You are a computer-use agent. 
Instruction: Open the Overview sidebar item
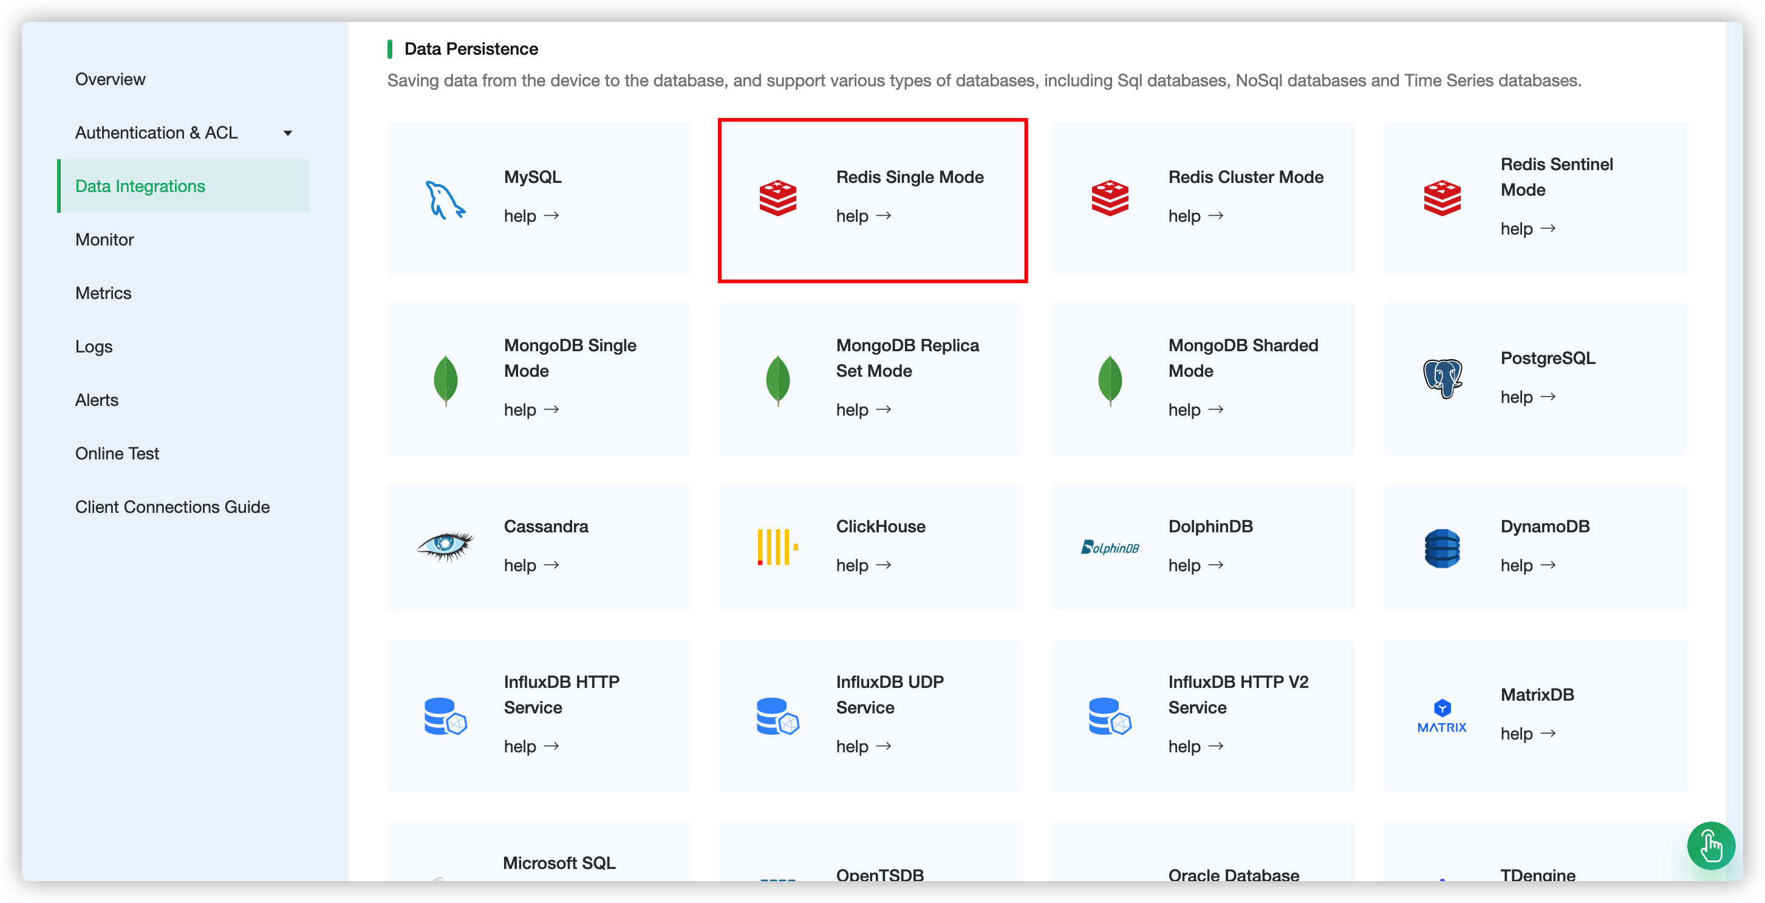tap(111, 79)
